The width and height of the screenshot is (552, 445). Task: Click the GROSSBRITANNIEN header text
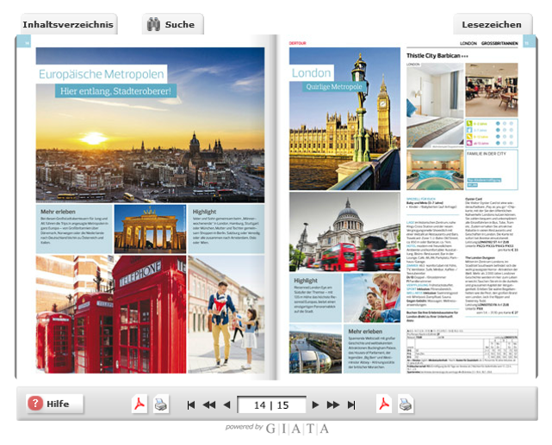[499, 43]
